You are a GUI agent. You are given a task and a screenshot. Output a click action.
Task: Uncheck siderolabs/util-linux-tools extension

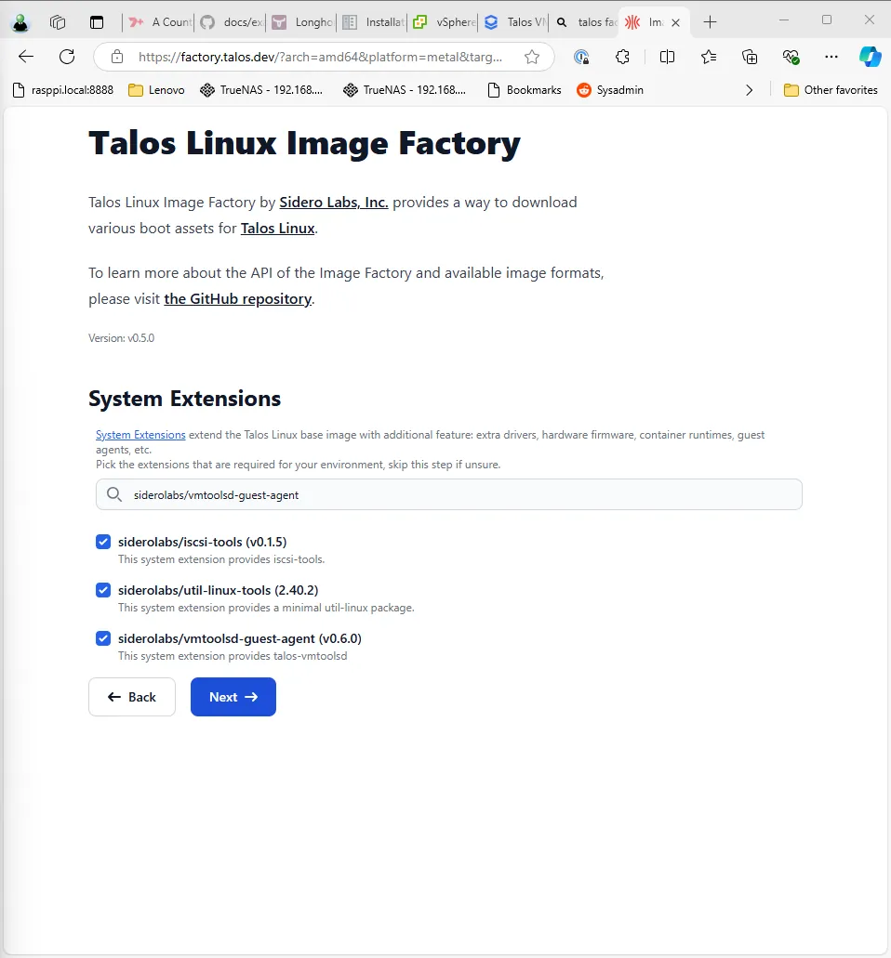coord(104,590)
